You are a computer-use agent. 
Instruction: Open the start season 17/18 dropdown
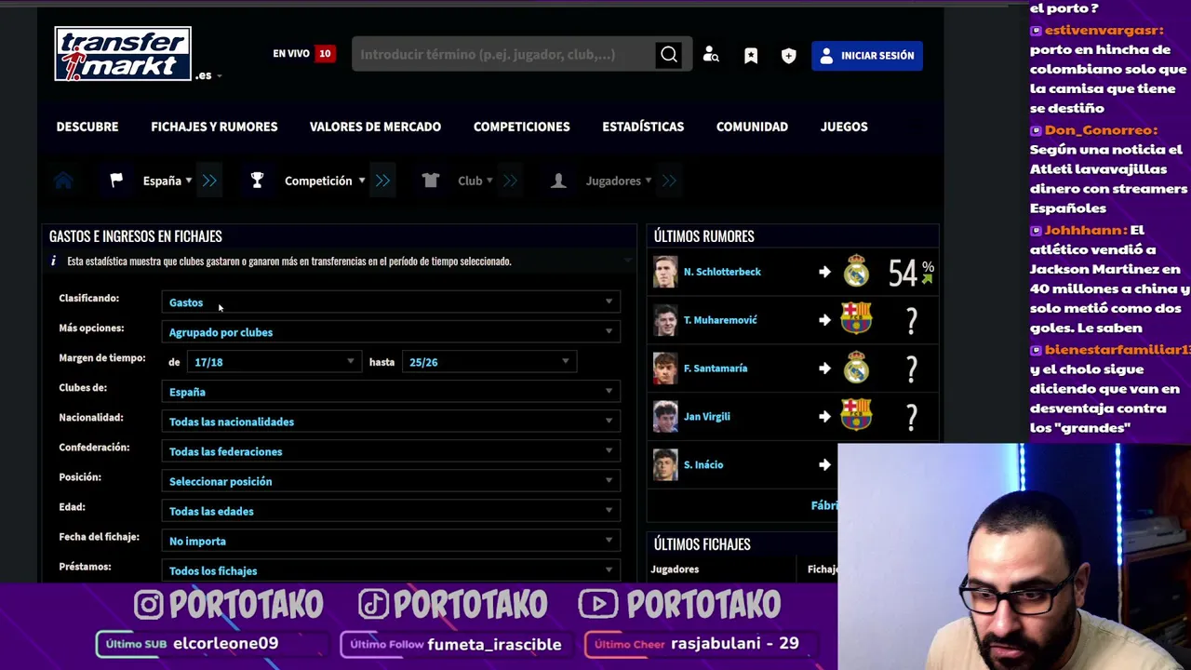pos(273,362)
